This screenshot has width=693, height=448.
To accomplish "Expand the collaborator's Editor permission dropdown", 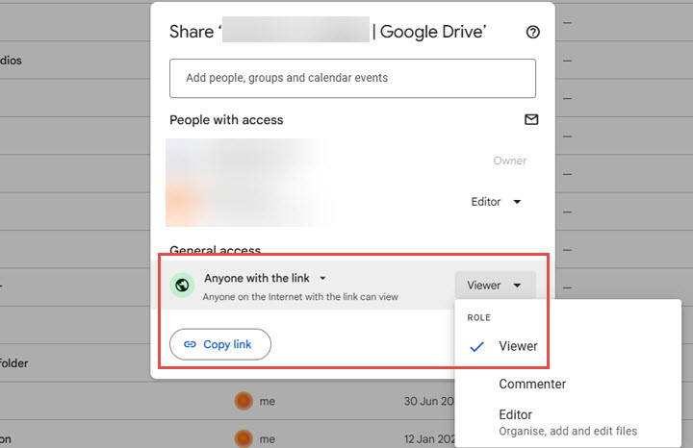I will point(496,202).
